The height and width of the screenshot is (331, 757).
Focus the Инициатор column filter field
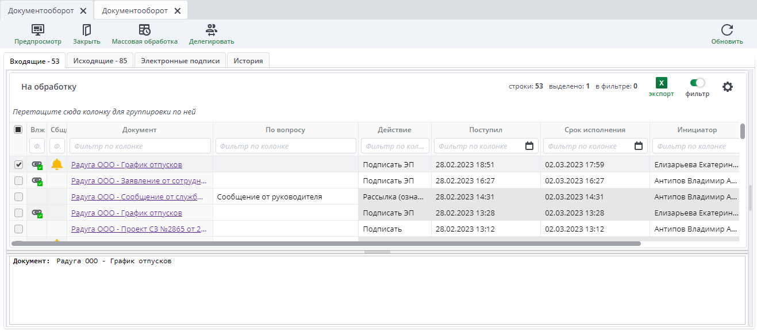pos(697,146)
